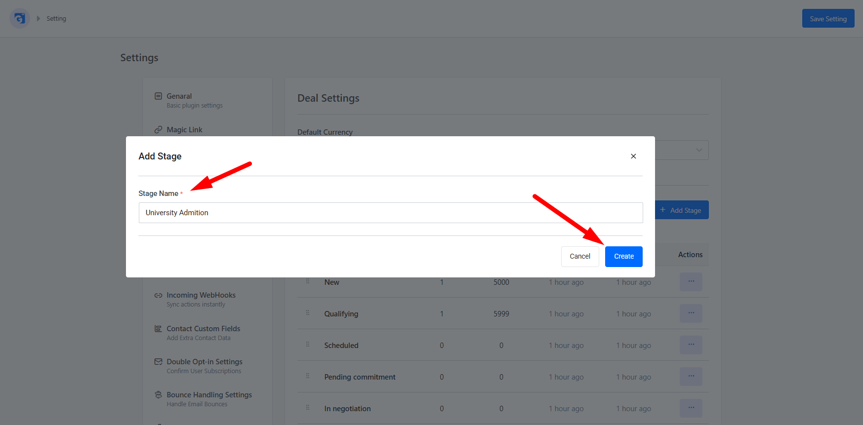
Task: Cancel the Add Stage dialog
Action: point(580,257)
